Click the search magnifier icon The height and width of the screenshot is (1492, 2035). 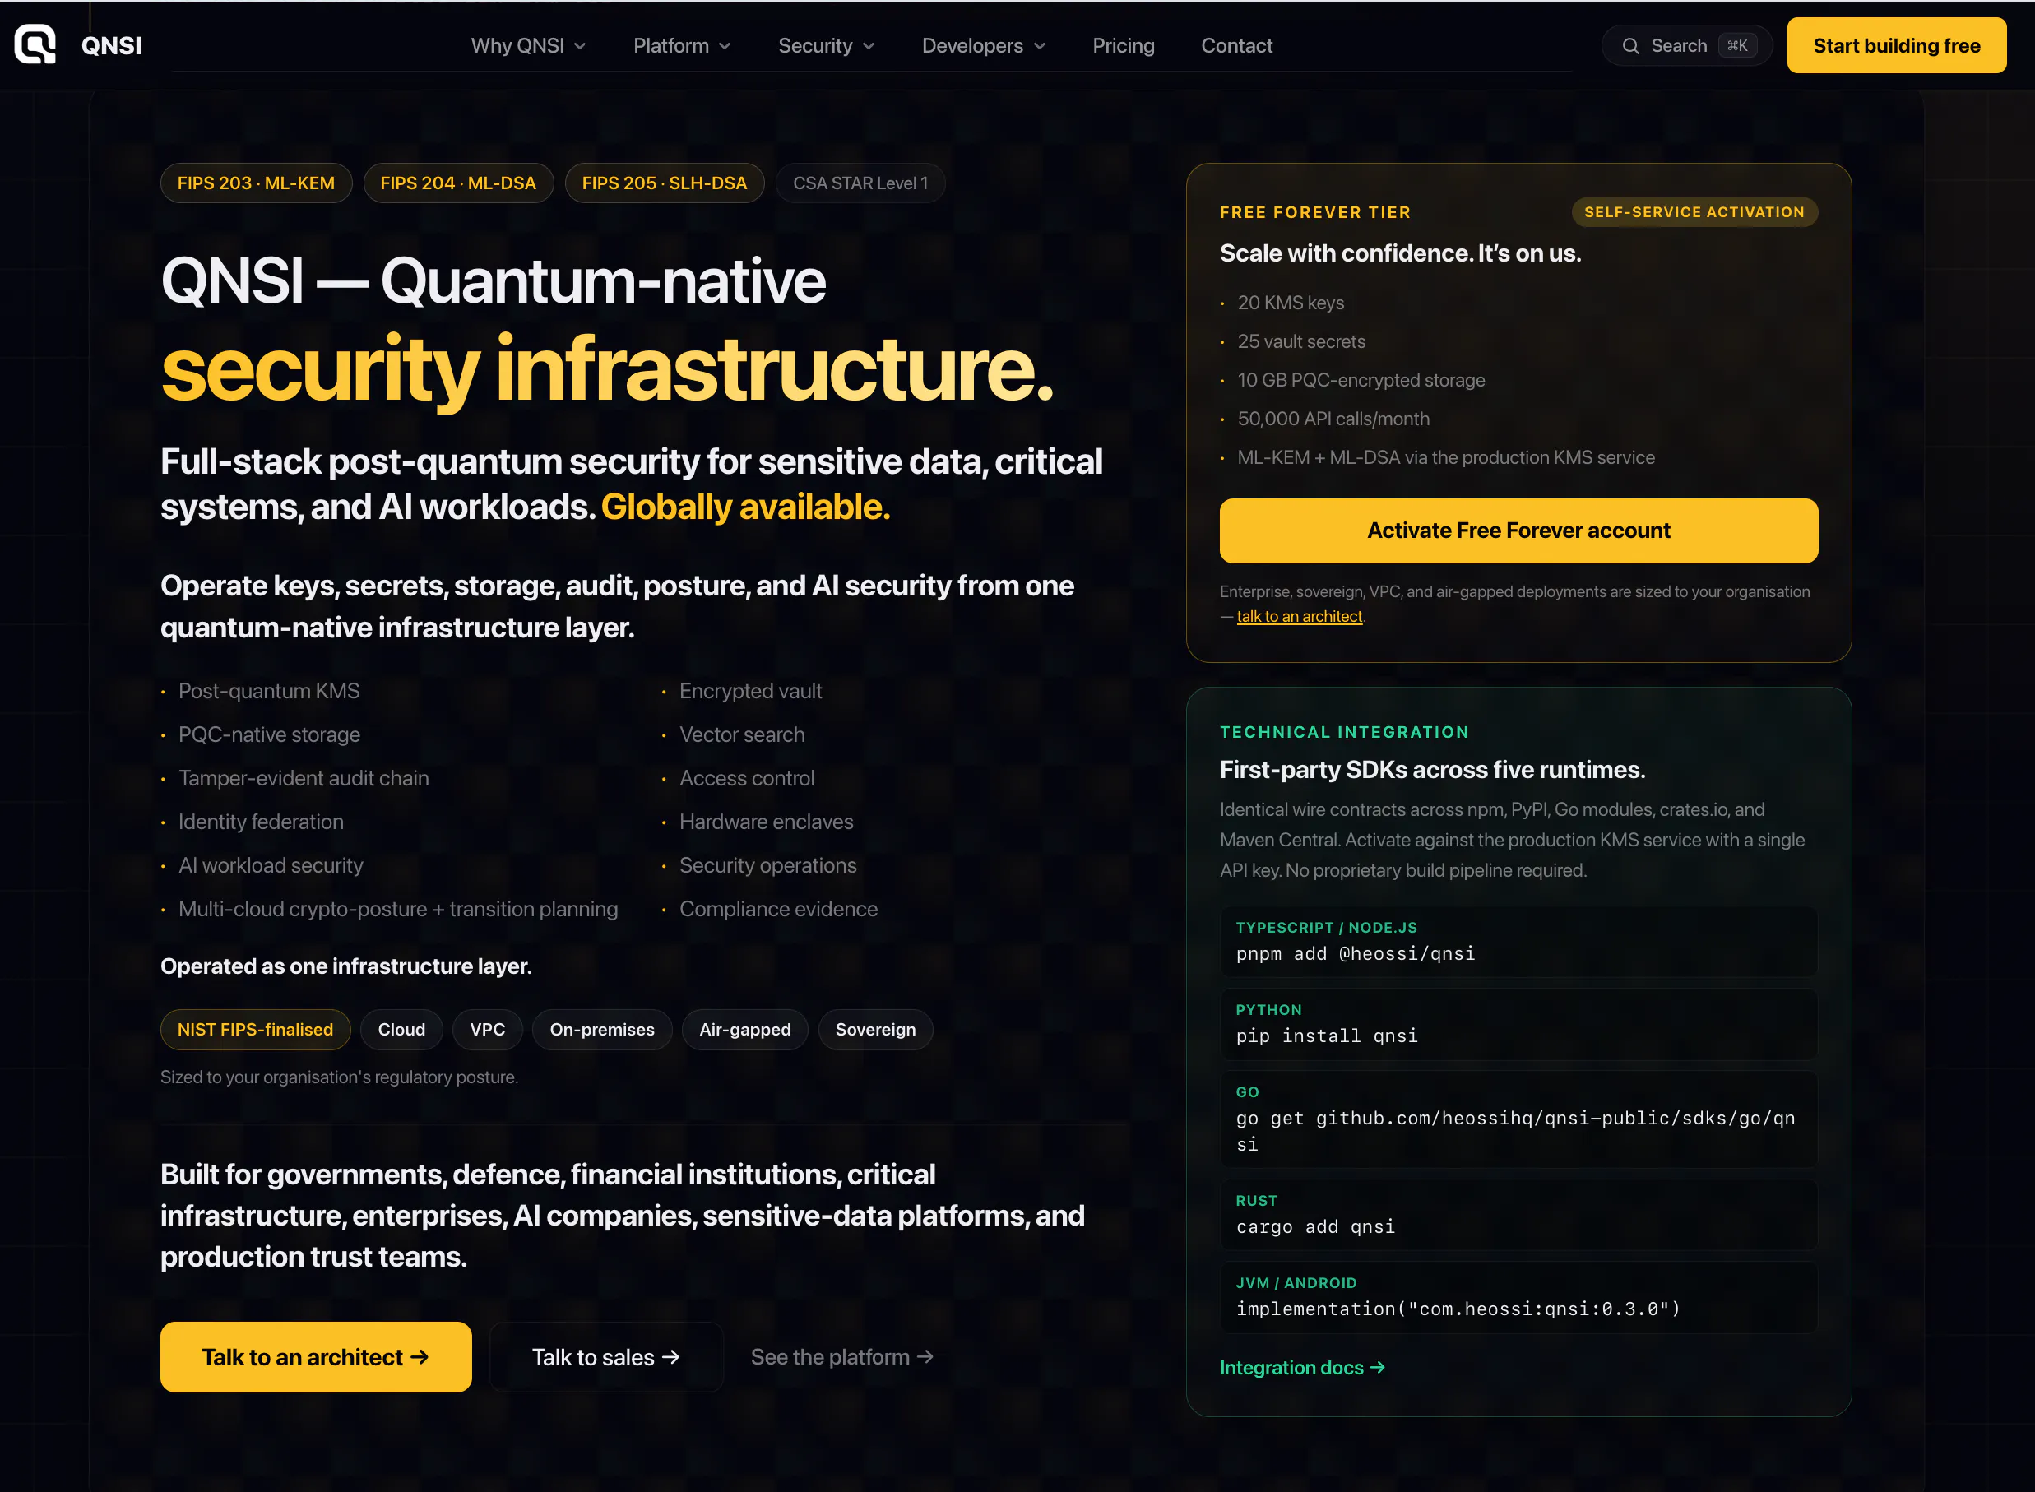[x=1630, y=46]
